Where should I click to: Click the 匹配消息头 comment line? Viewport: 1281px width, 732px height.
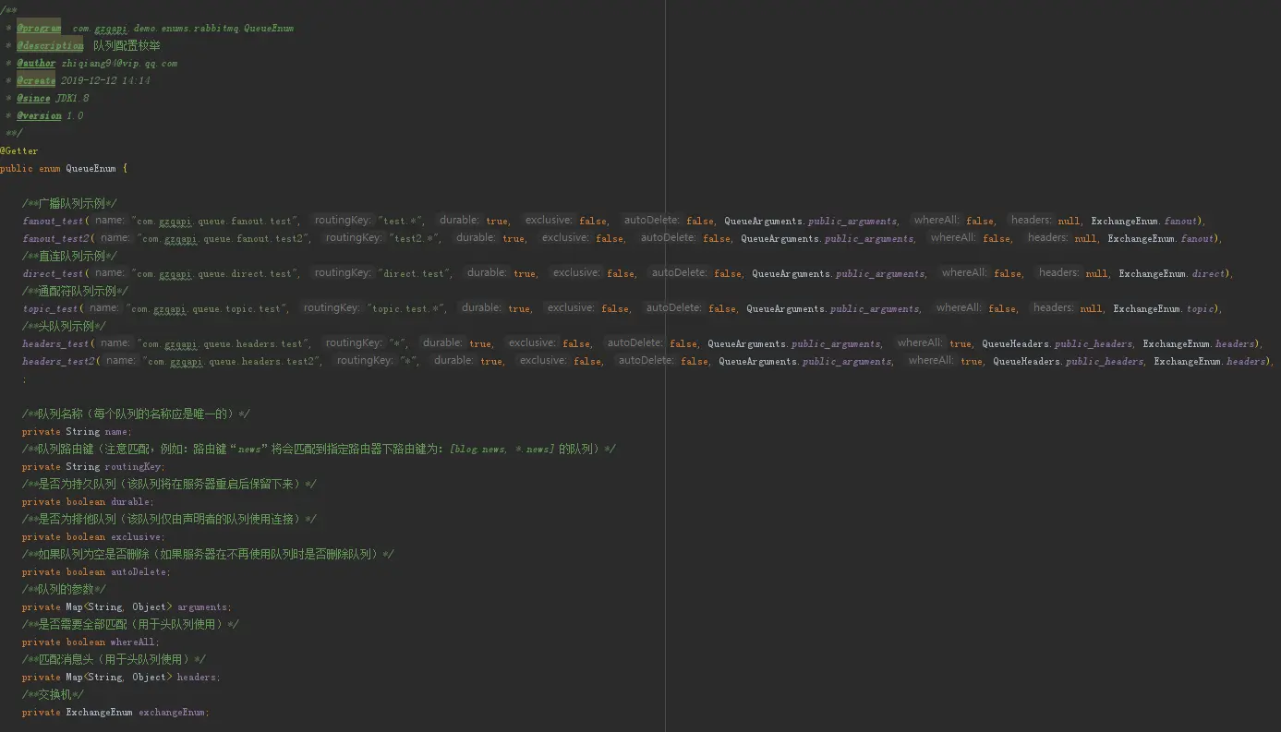[114, 659]
